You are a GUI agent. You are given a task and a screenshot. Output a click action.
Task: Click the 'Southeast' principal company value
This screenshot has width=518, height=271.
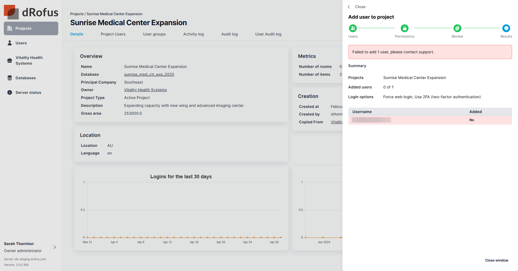coord(133,82)
